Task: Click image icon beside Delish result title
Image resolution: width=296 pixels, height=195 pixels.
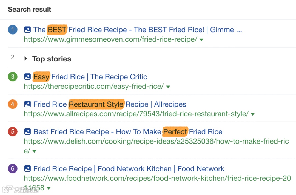Action: pyautogui.click(x=27, y=132)
